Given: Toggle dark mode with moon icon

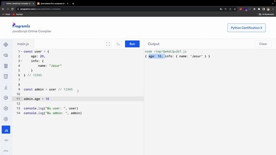Looking at the screenshot, I should click(x=118, y=44).
